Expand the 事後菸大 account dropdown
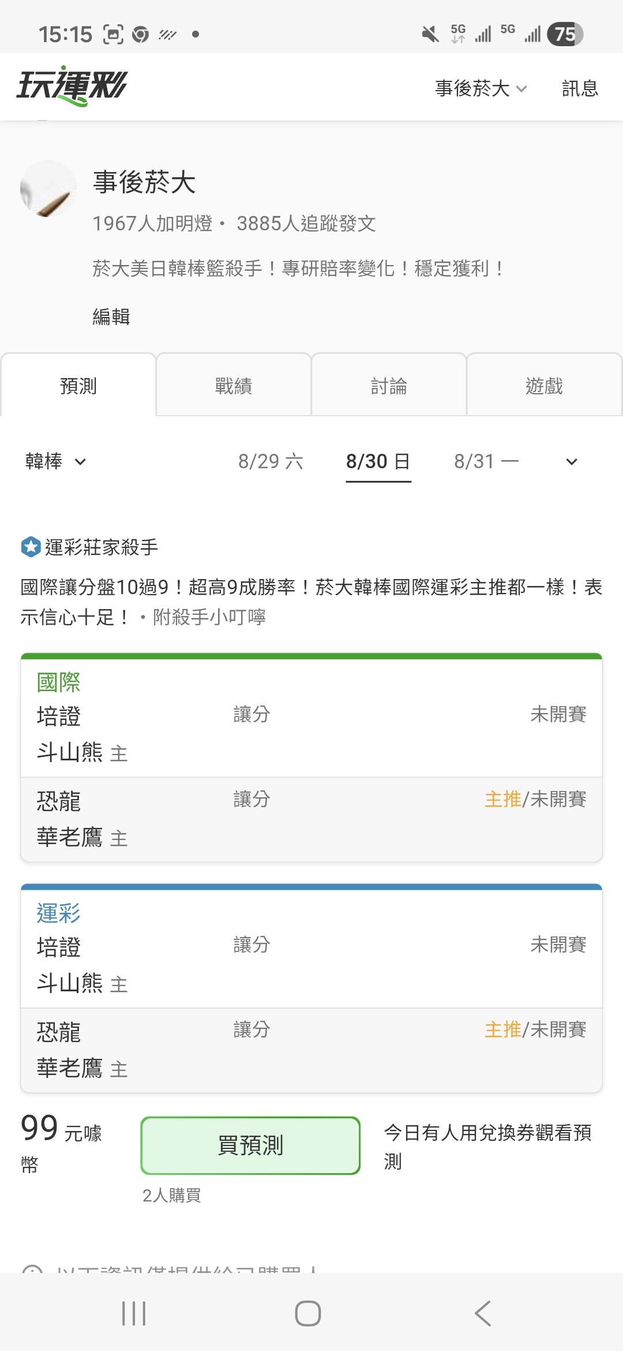Viewport: 623px width, 1351px height. click(x=481, y=88)
